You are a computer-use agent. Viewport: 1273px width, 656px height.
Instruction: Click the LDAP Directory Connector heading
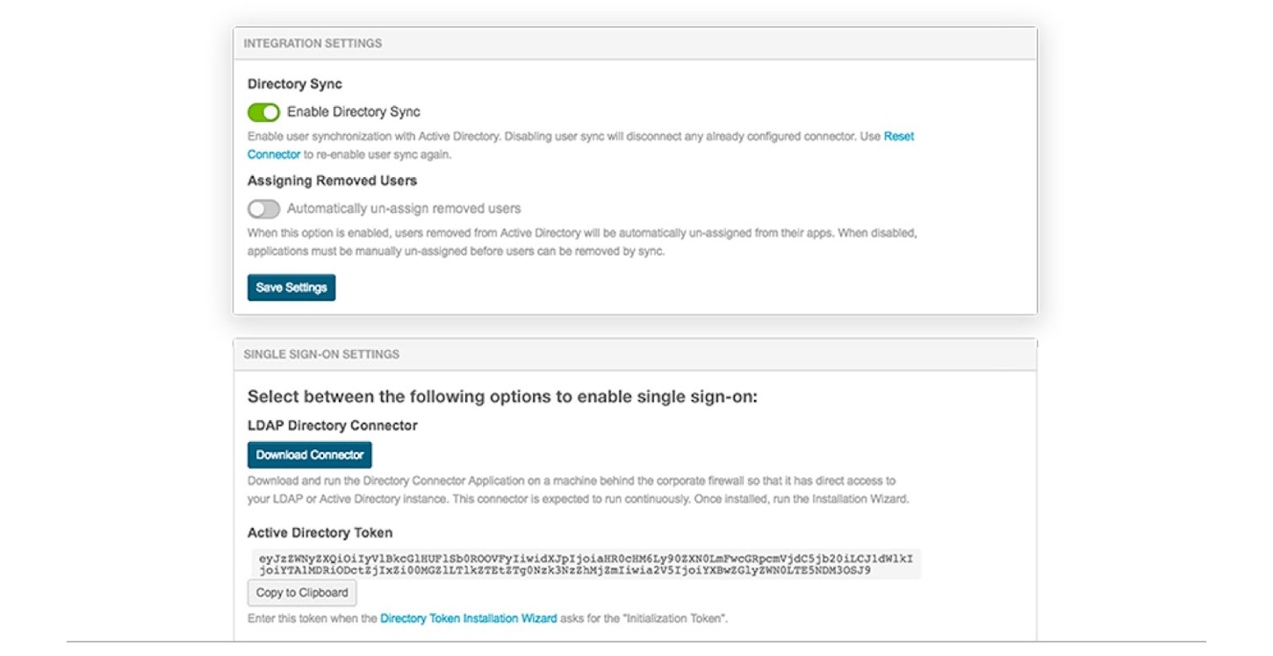click(332, 425)
